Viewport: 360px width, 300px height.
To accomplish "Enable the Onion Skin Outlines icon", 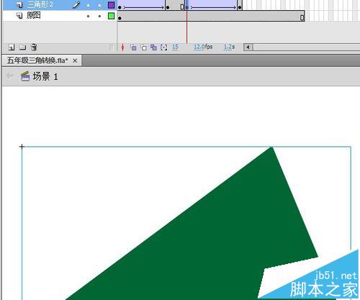I will (143, 47).
